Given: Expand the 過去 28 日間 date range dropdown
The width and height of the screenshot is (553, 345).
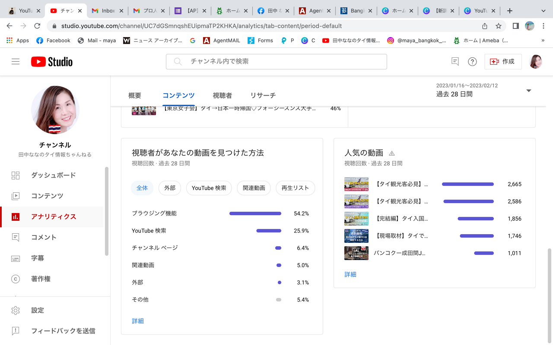Looking at the screenshot, I should pyautogui.click(x=528, y=91).
